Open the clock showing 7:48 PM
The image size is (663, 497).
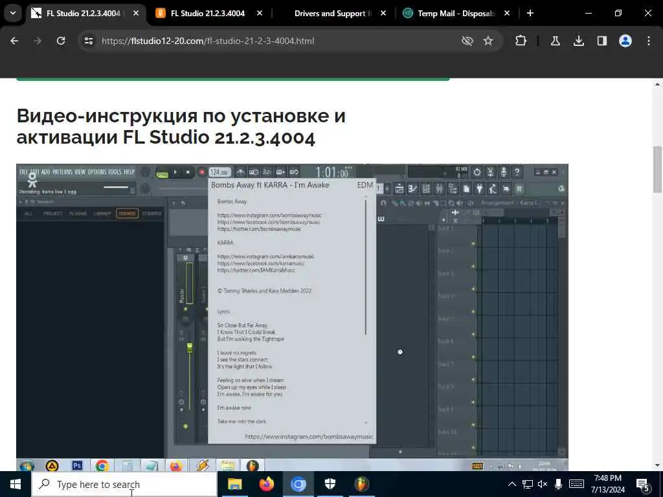coord(608,484)
